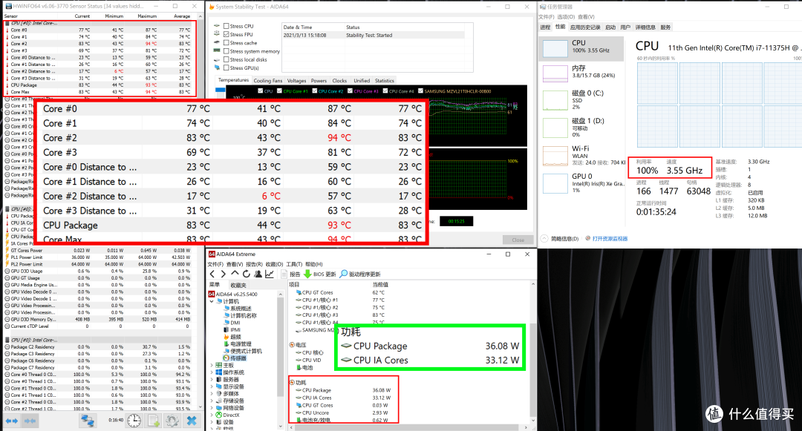
Task: Click HWiNFO clock reset timer icon
Action: (134, 421)
